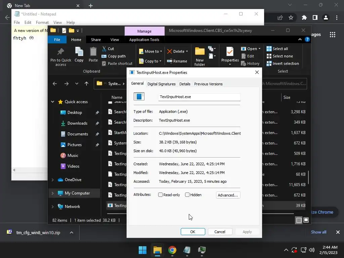344x258 pixels.
Task: Show hidden tray icons chevron
Action: 286,250
